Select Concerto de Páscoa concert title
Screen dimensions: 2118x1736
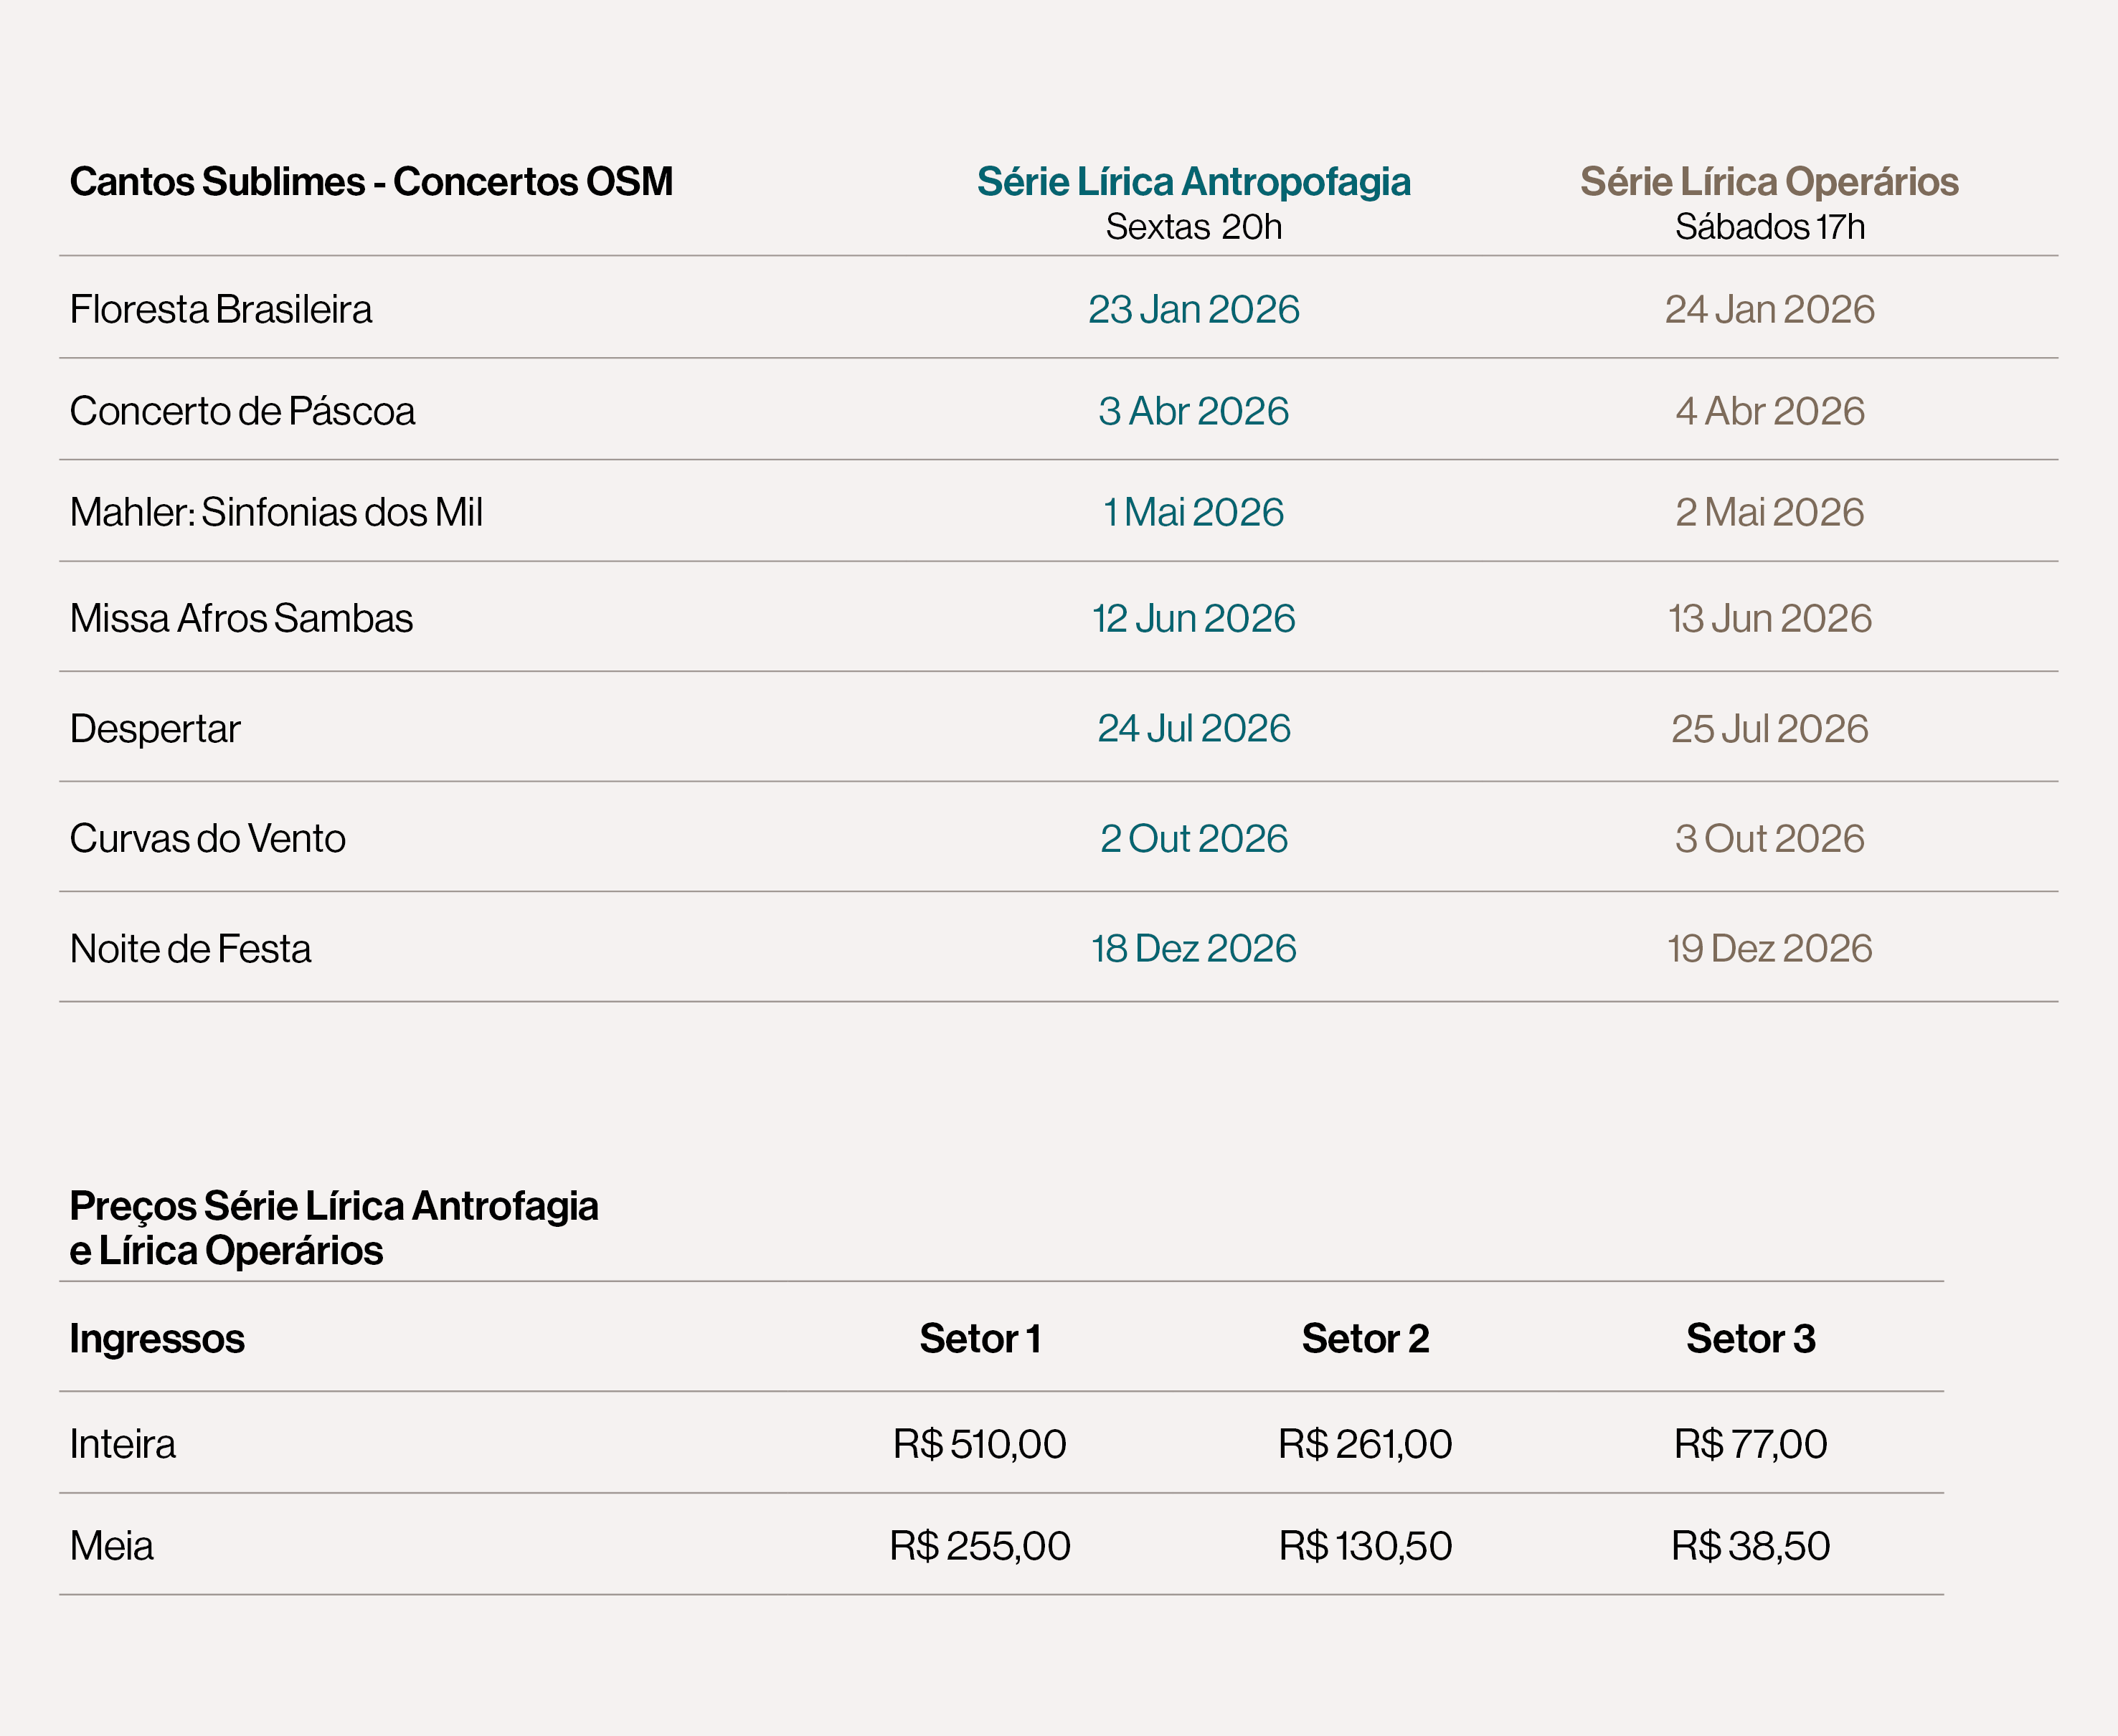(x=242, y=412)
